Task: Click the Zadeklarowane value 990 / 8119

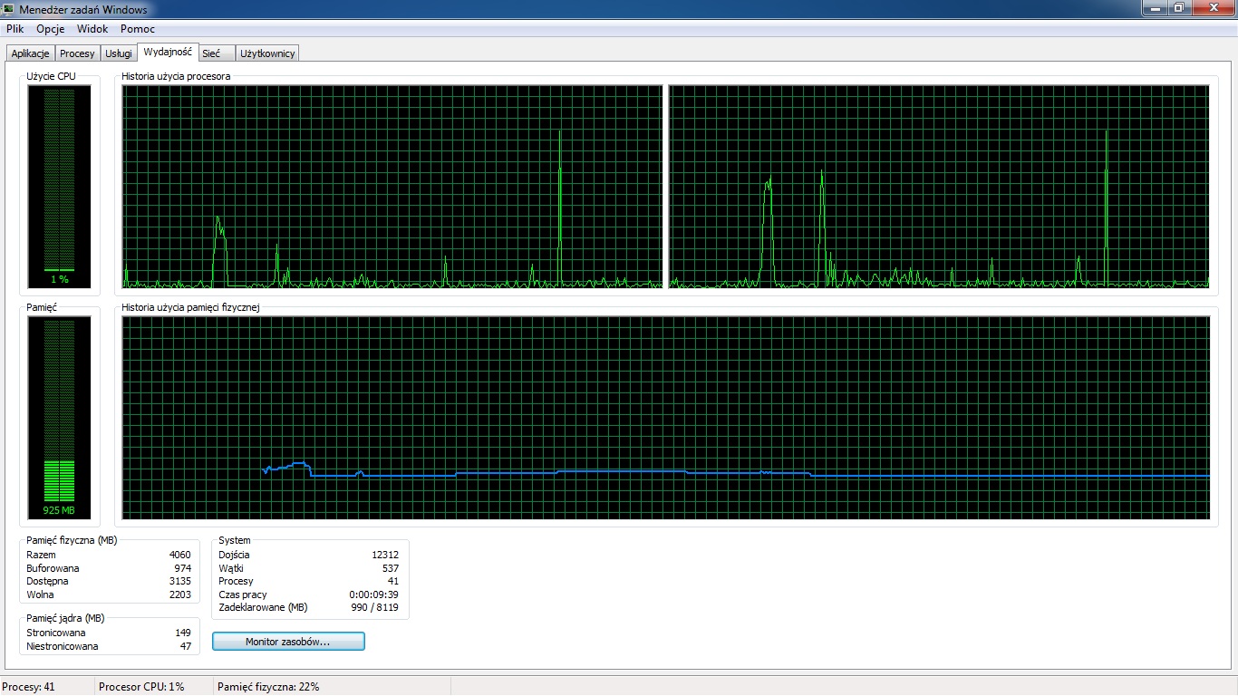Action: point(374,607)
